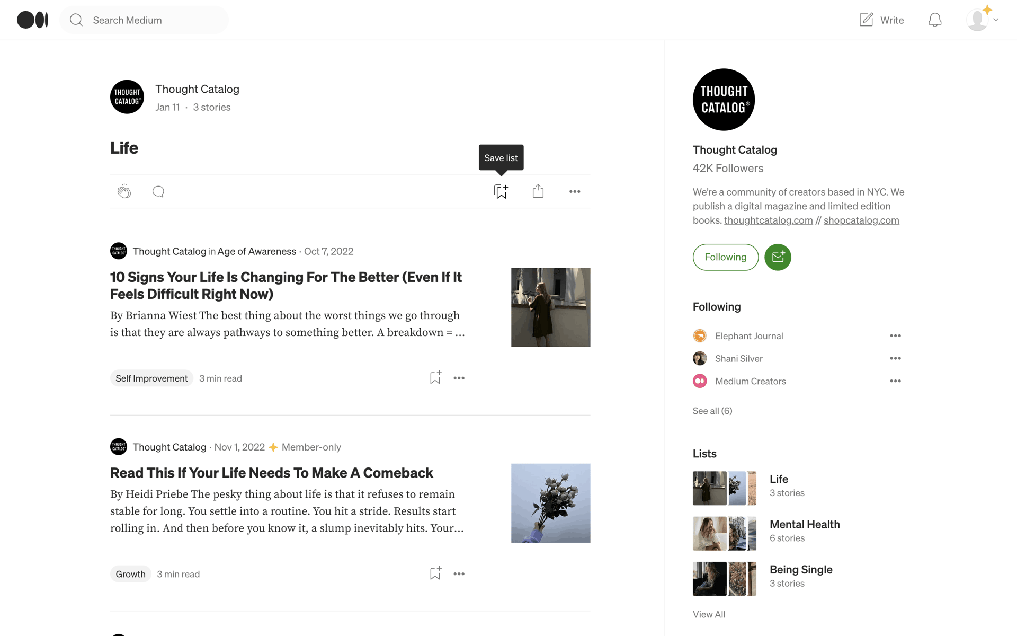View the 42K Followers list
Viewport: 1017px width, 636px height.
pyautogui.click(x=728, y=168)
